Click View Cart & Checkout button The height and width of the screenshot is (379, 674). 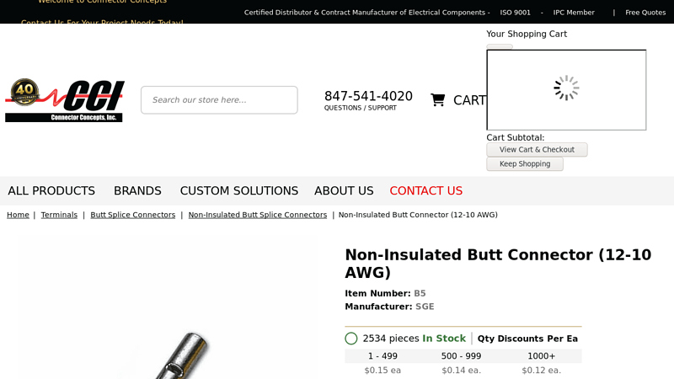click(537, 150)
